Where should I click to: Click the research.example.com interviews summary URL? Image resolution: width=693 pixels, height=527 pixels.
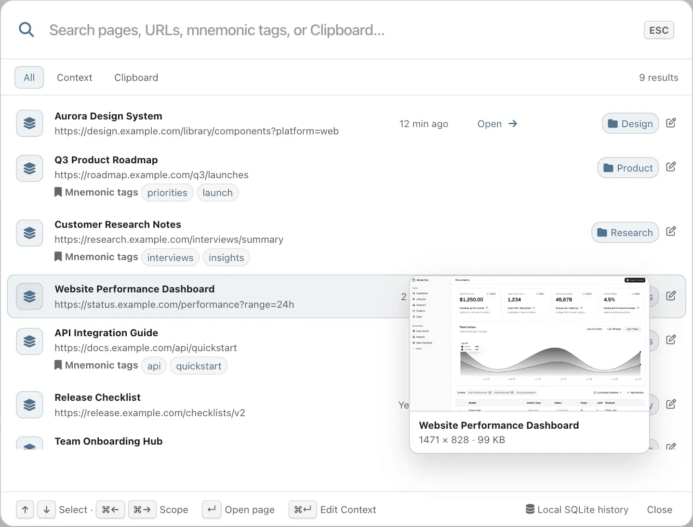point(169,239)
